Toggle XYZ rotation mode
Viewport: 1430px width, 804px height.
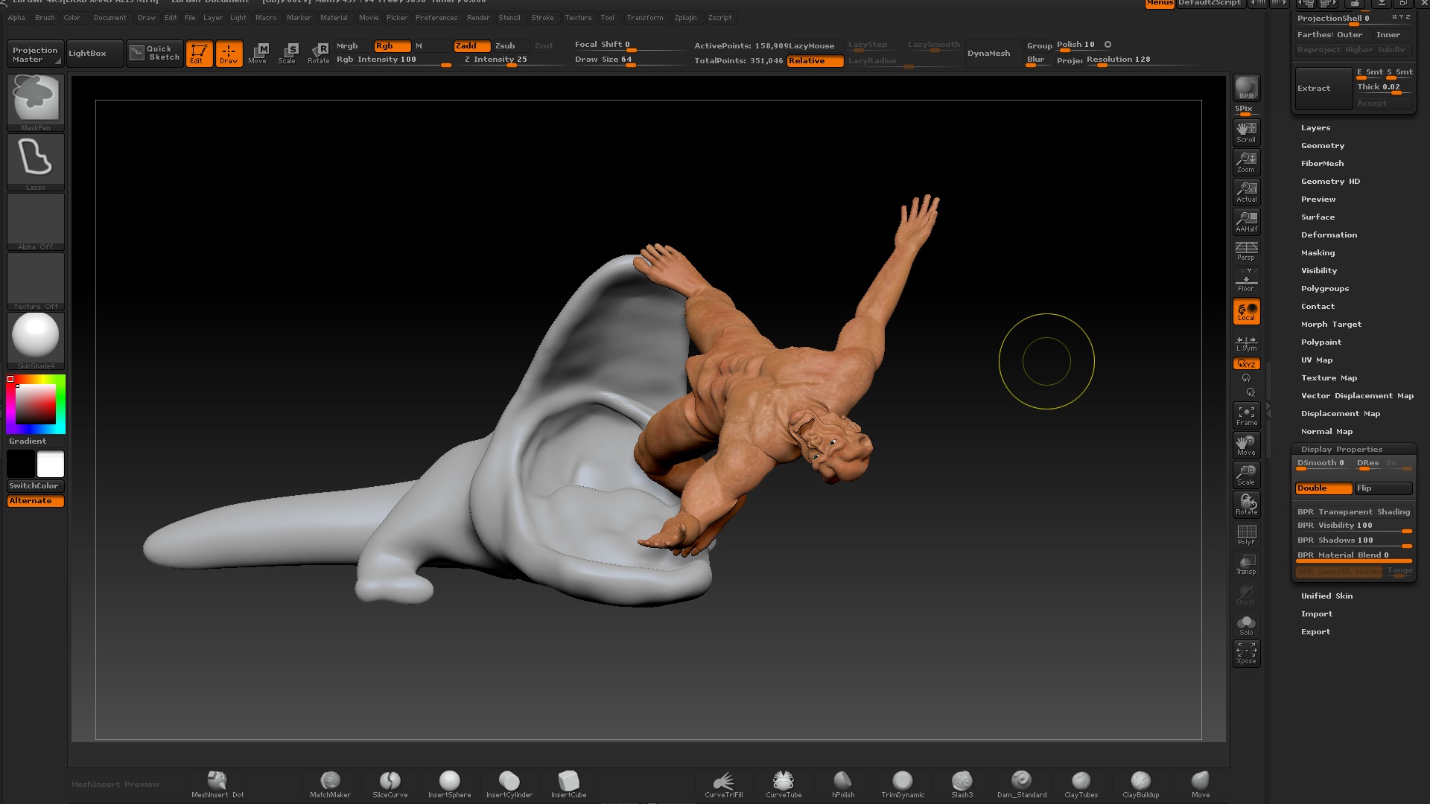coord(1246,364)
